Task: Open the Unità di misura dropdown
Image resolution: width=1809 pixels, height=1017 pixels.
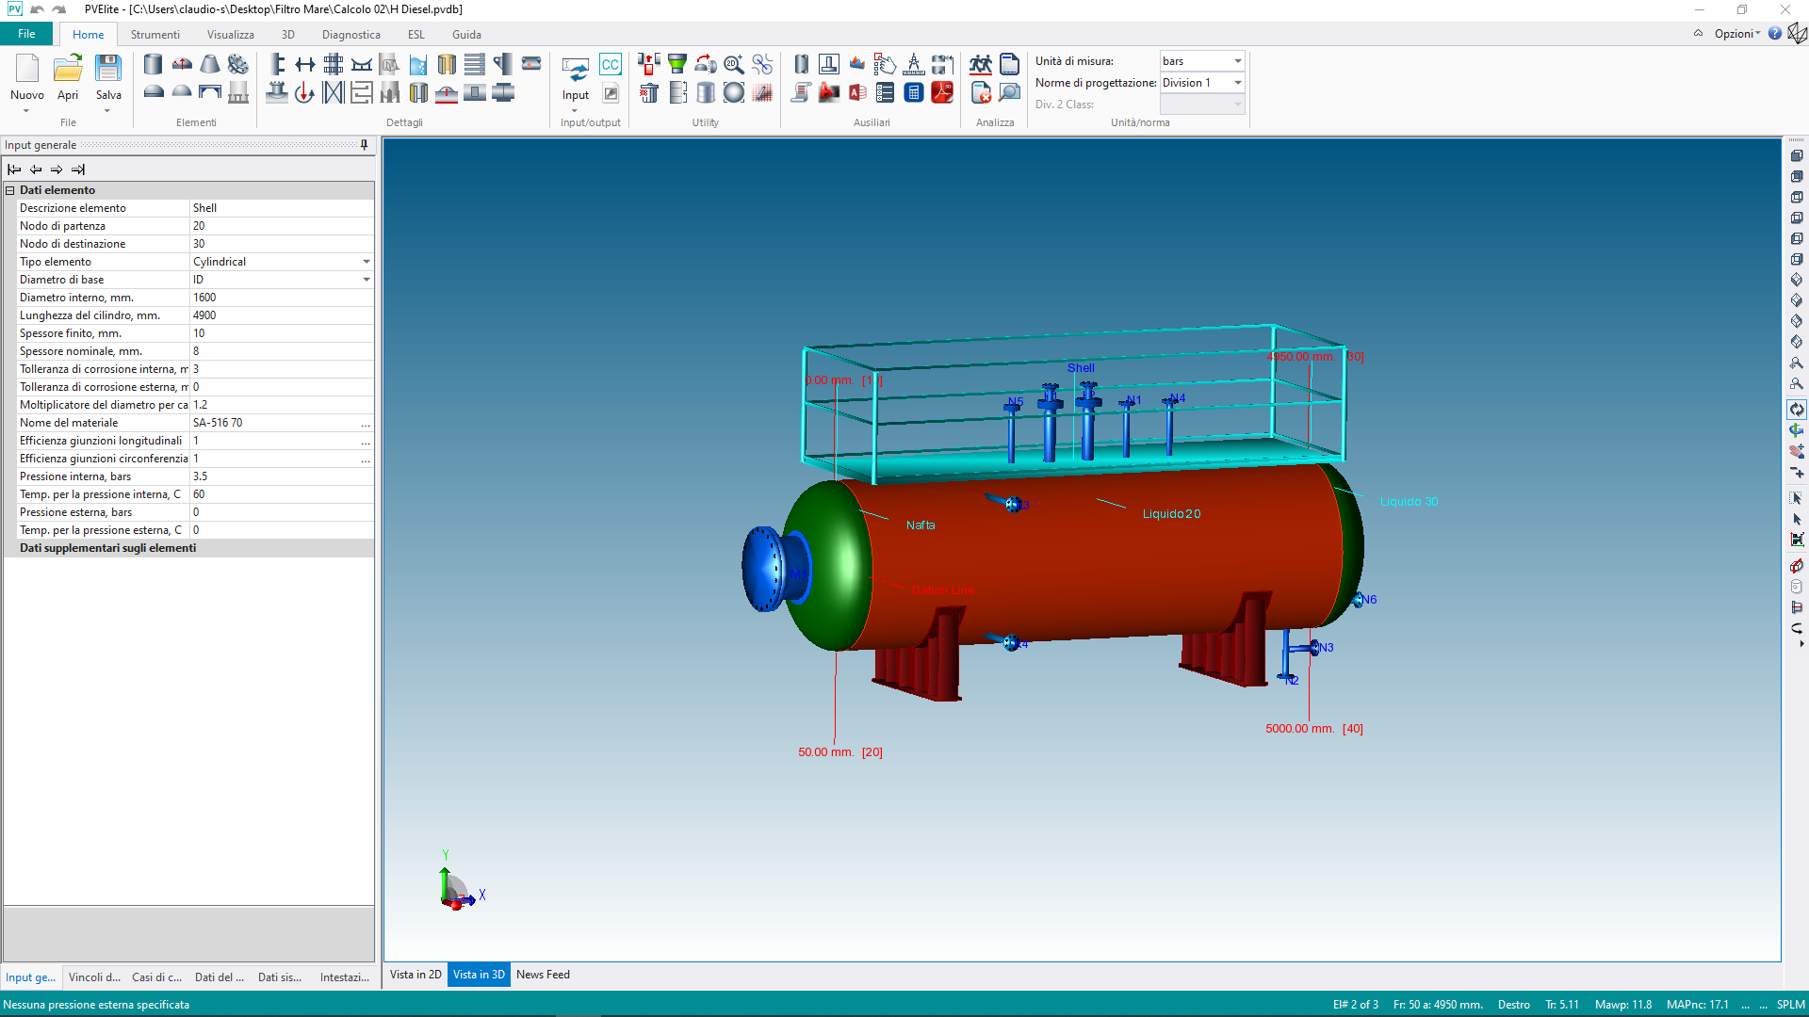Action: pyautogui.click(x=1237, y=61)
